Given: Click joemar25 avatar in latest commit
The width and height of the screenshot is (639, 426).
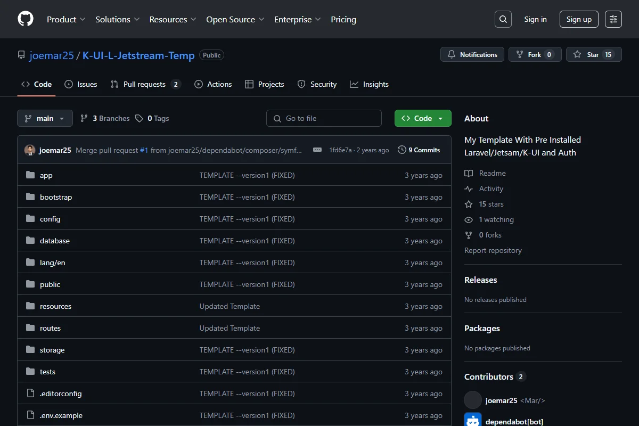Looking at the screenshot, I should 30,150.
